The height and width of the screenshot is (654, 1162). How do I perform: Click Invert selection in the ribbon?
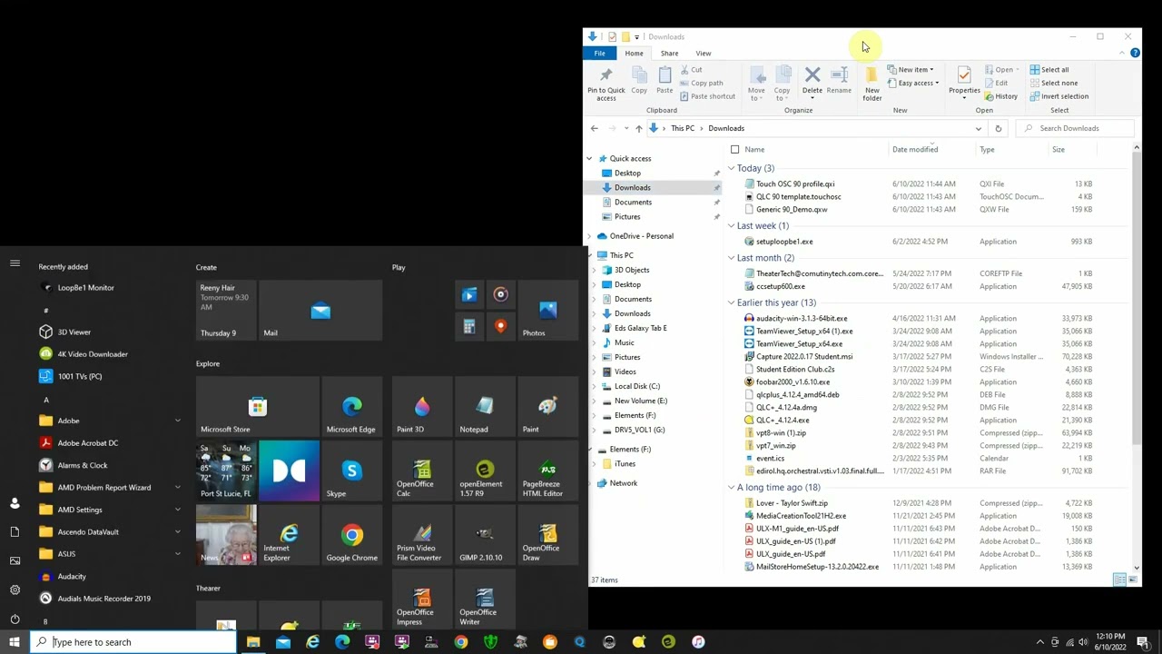pos(1059,96)
